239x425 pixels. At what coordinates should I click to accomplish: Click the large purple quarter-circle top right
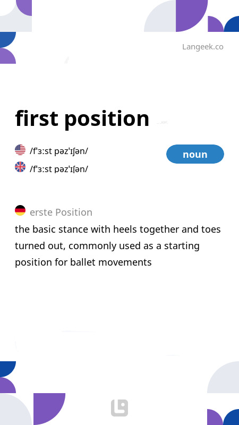[x=192, y=16]
